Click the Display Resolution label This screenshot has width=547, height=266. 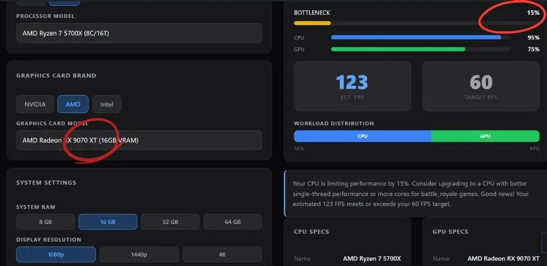[x=49, y=240]
